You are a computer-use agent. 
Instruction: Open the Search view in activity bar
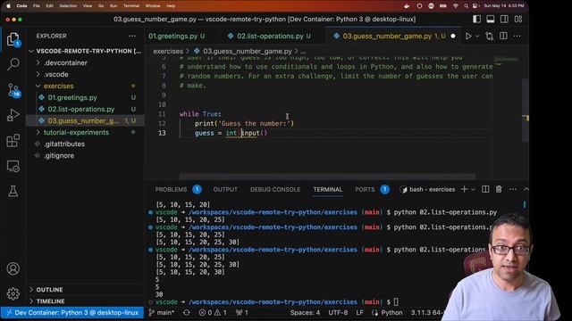pyautogui.click(x=13, y=64)
